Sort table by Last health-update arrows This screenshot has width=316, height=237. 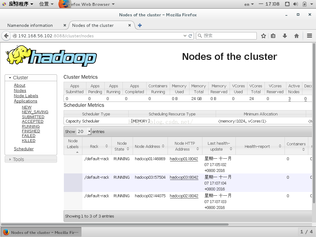click(231, 149)
